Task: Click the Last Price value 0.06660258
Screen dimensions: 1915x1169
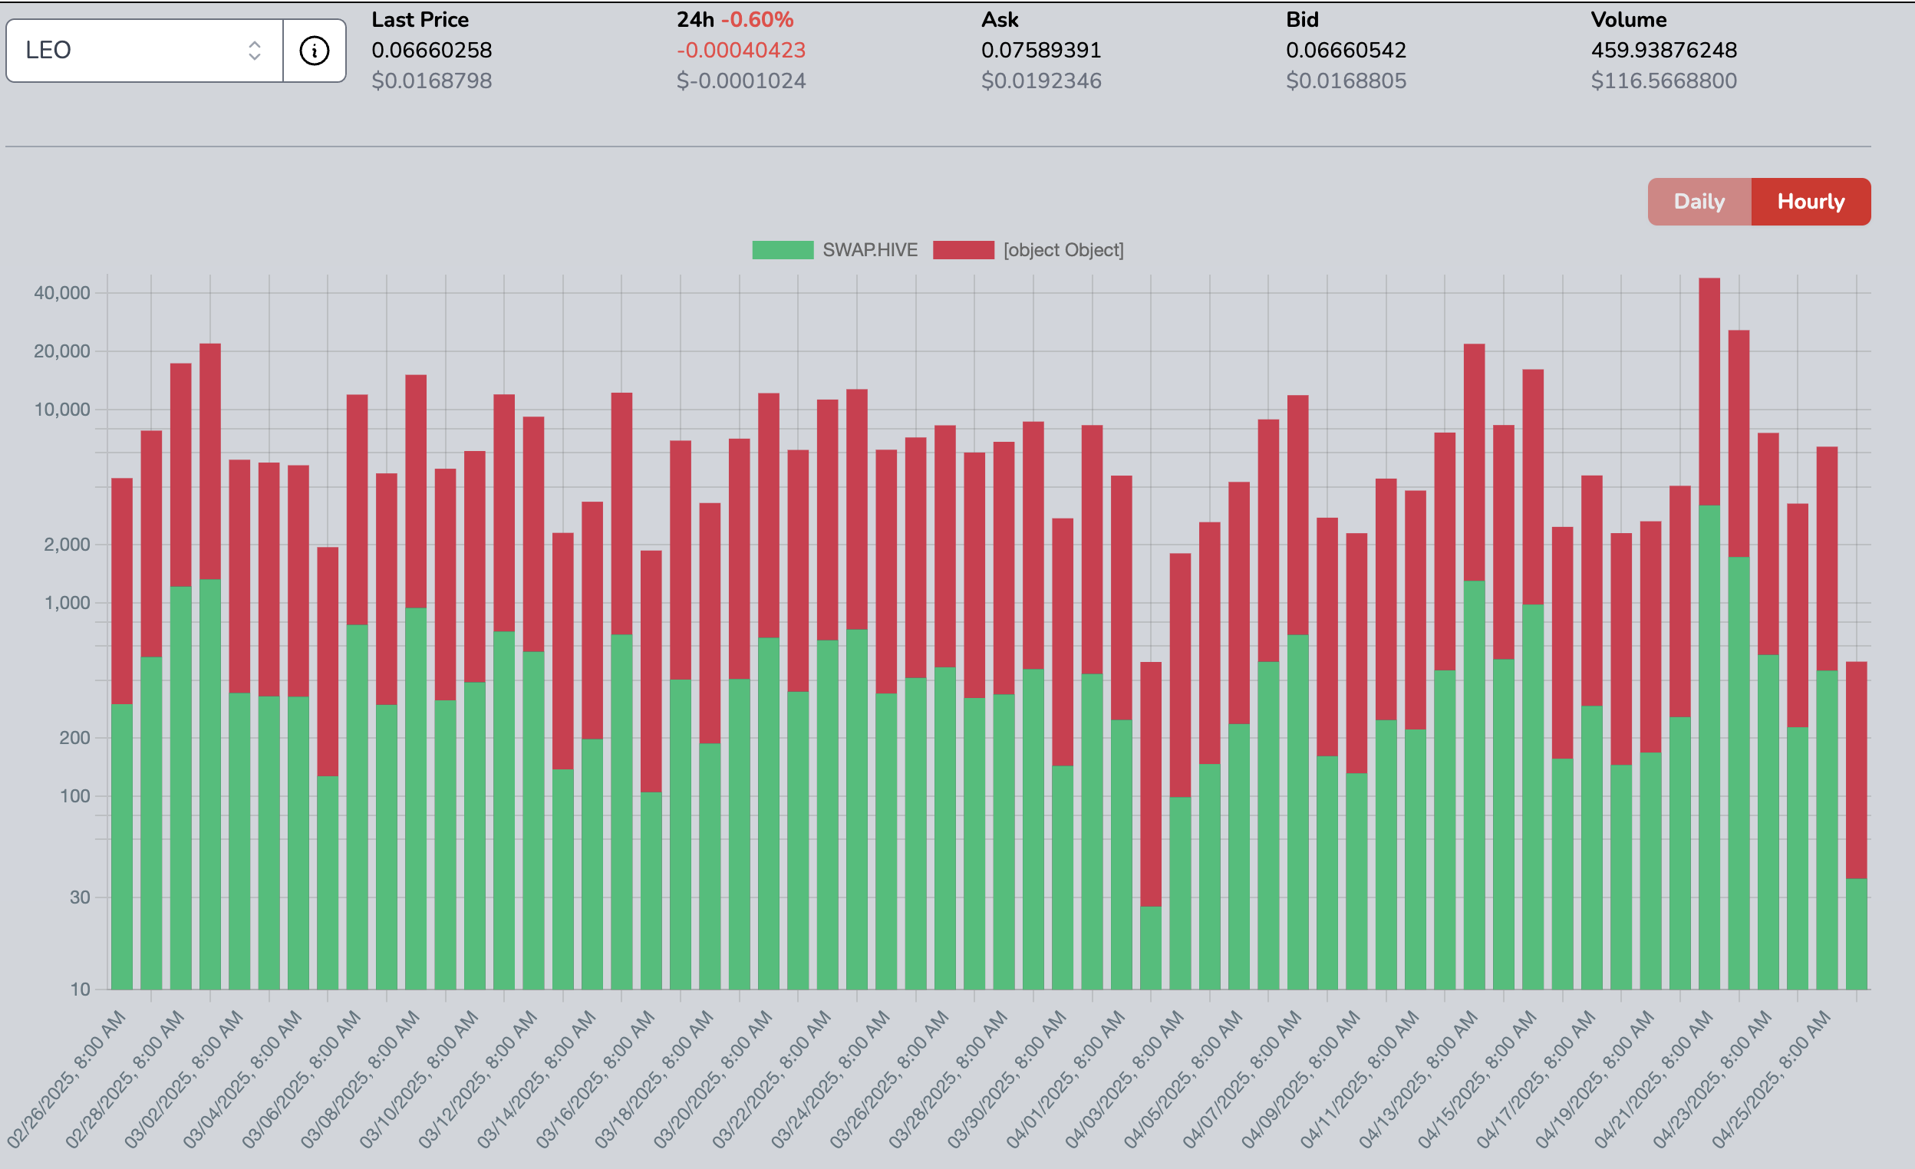Action: (x=431, y=50)
